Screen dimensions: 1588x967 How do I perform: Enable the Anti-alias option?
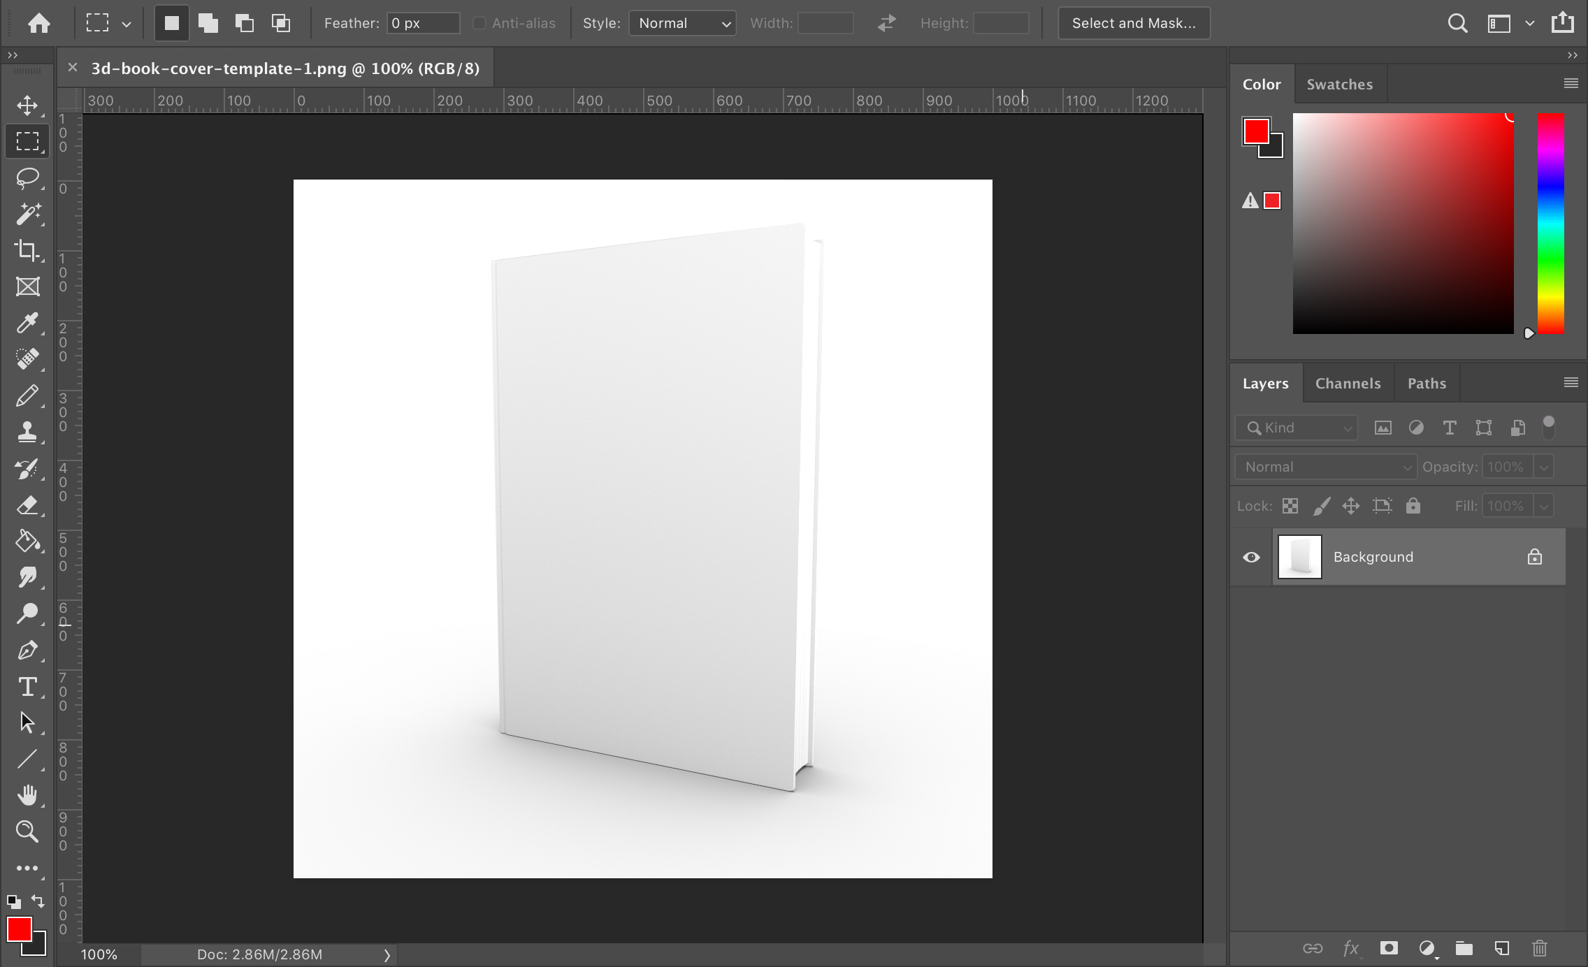tap(479, 23)
